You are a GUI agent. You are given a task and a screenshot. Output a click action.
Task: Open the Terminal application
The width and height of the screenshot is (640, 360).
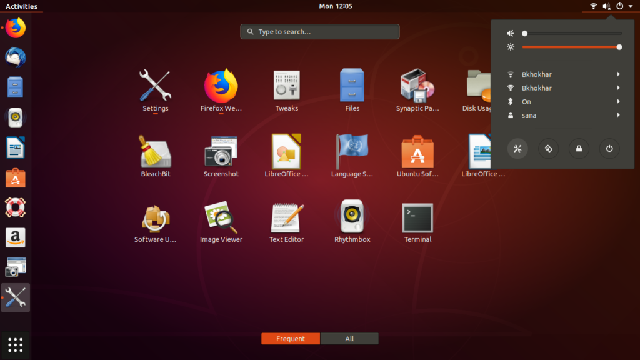coord(417,217)
